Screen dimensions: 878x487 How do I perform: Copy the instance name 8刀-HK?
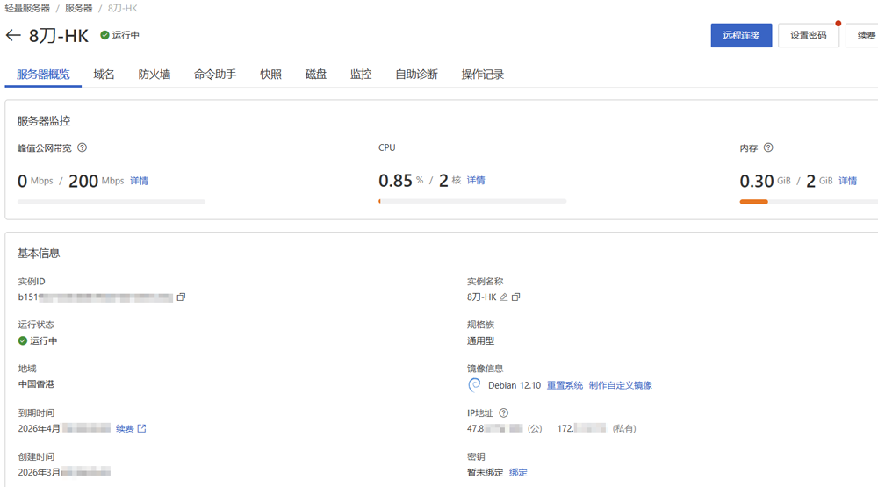(516, 297)
